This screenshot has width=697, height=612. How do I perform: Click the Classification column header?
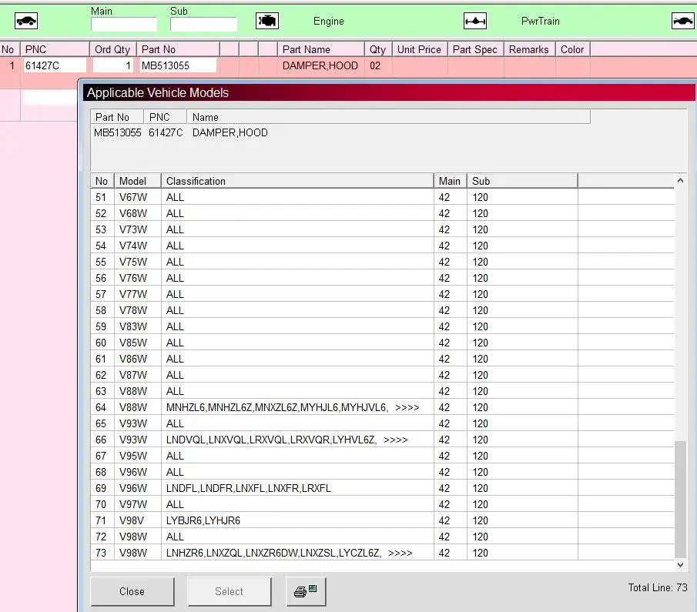[297, 181]
